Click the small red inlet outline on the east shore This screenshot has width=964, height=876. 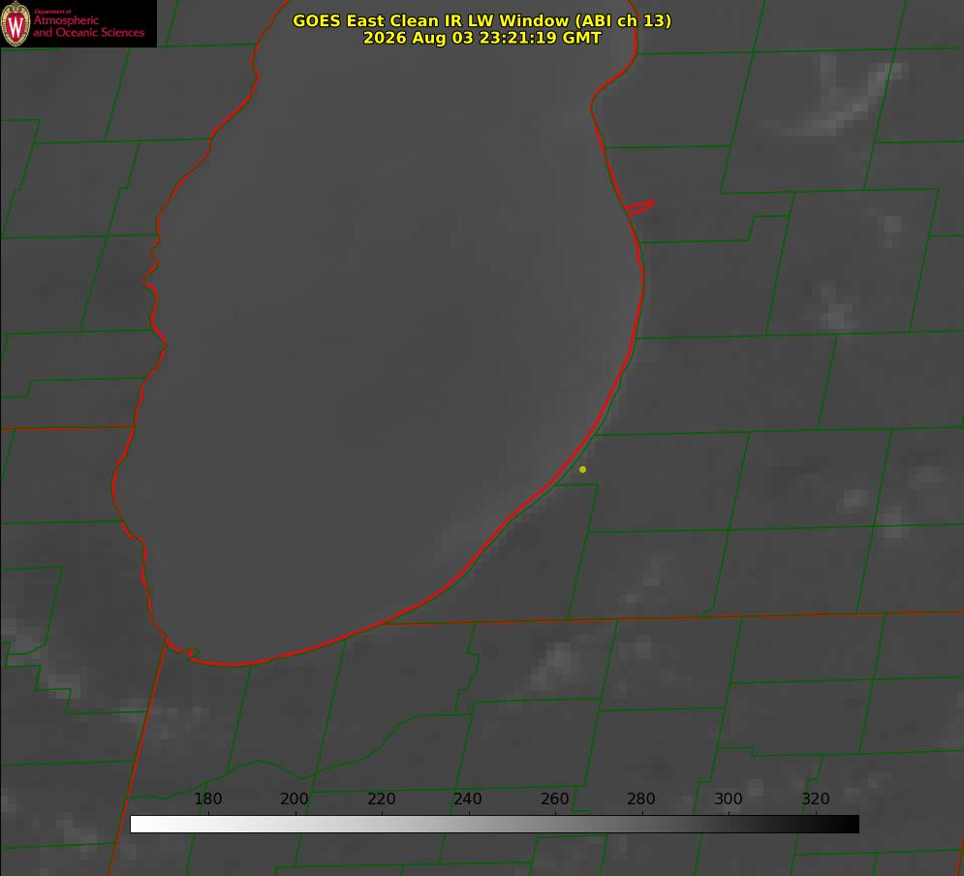click(639, 206)
